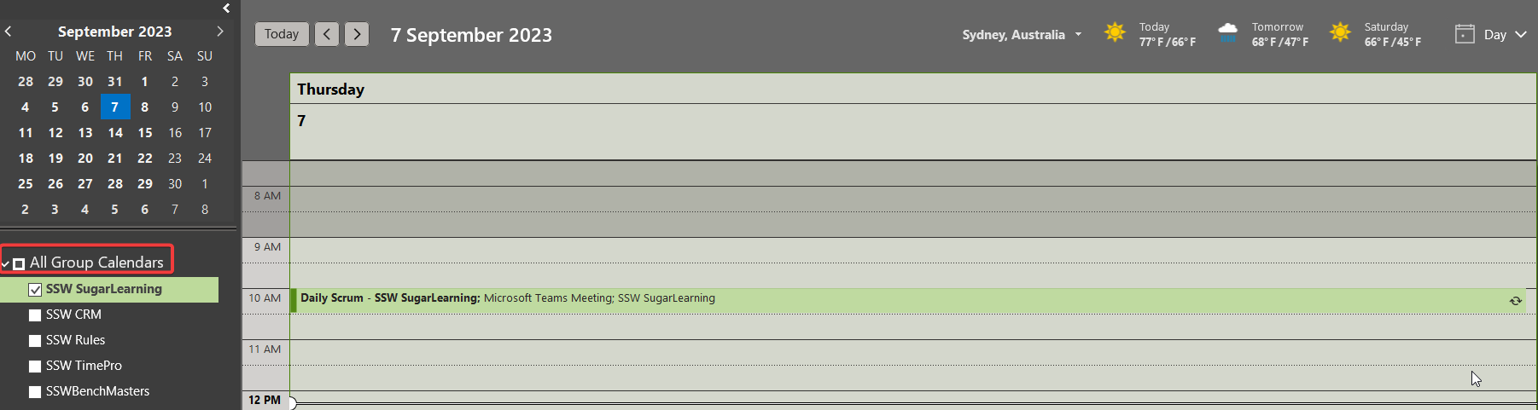Click the next day arrow button
Screen dimensions: 1538x410
357,34
